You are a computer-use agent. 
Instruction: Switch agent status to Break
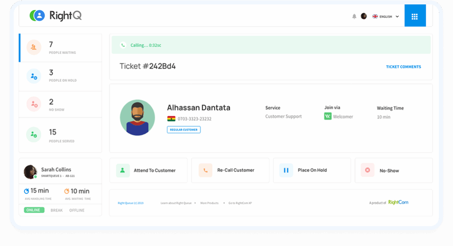(57, 210)
